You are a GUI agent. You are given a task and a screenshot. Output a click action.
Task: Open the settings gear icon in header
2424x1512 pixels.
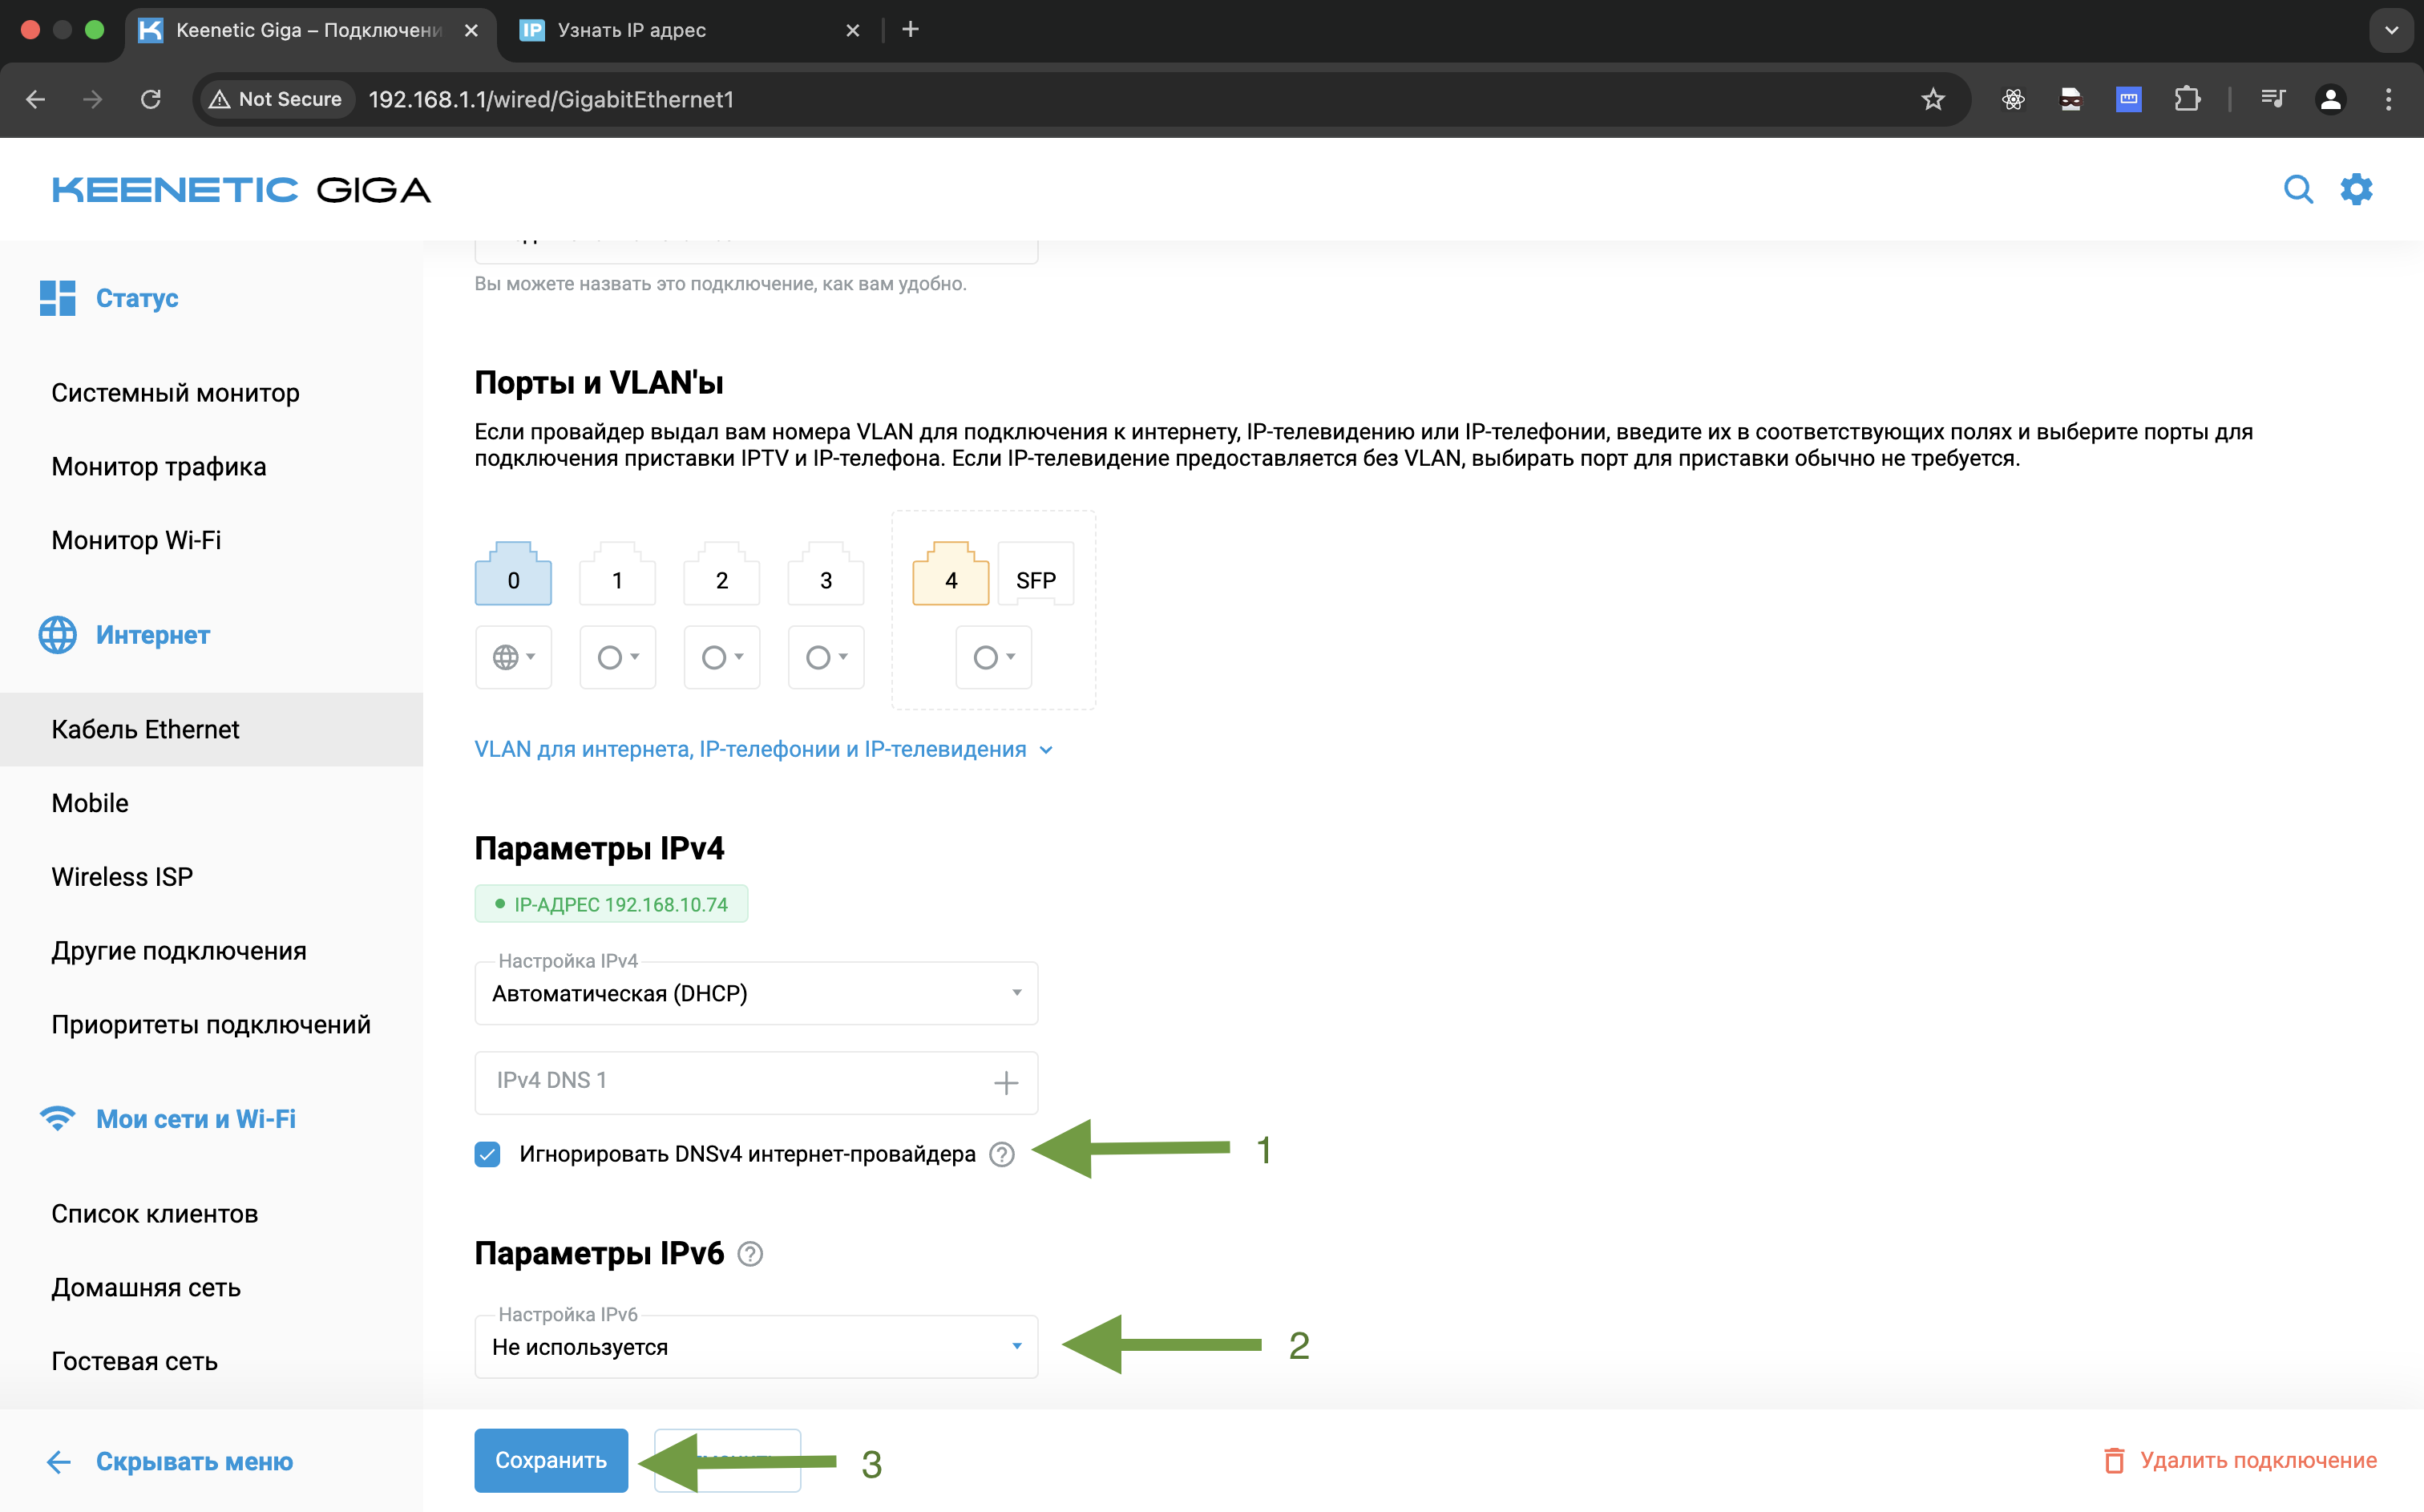point(2356,189)
